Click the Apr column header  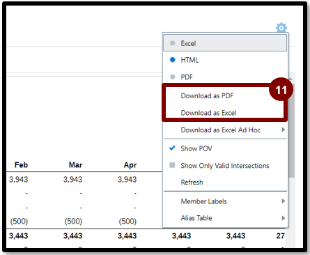pyautogui.click(x=130, y=165)
